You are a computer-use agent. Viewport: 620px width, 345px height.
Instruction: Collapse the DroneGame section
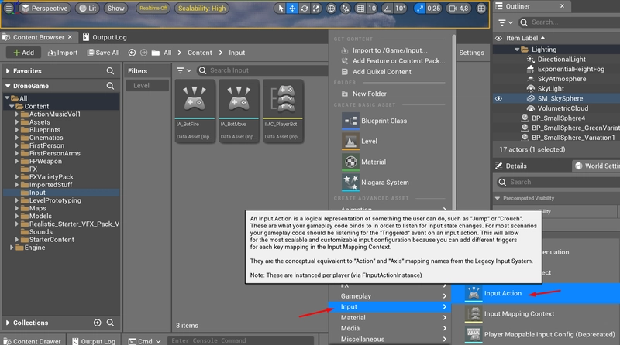8,86
